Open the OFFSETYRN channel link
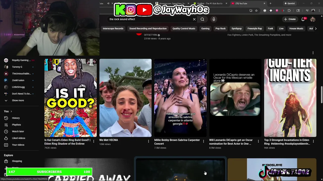Screen dimensions: 323x181 (x=150, y=35)
